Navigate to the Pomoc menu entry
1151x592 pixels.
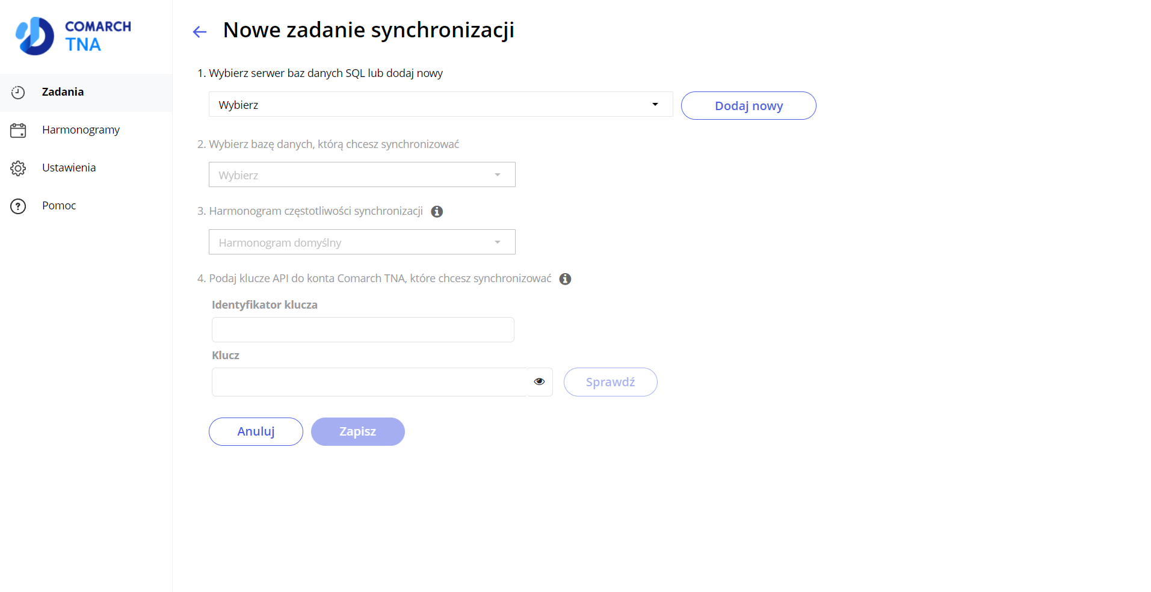58,206
